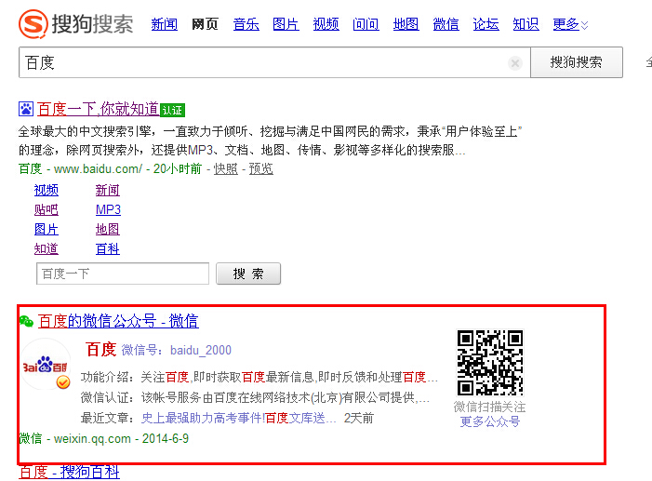Switch to the 图片 search tab

tap(286, 24)
